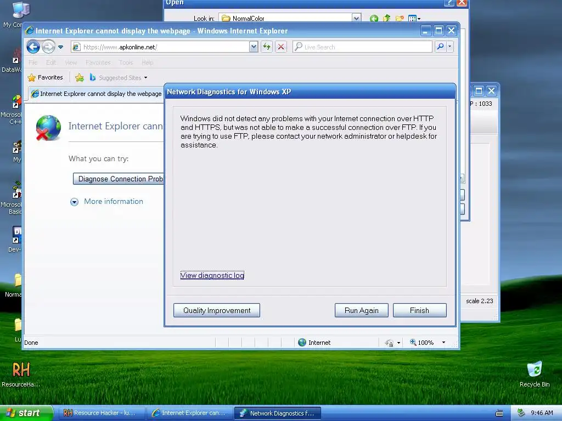Click the 9:46 AM system clock
The image size is (562, 421).
542,413
